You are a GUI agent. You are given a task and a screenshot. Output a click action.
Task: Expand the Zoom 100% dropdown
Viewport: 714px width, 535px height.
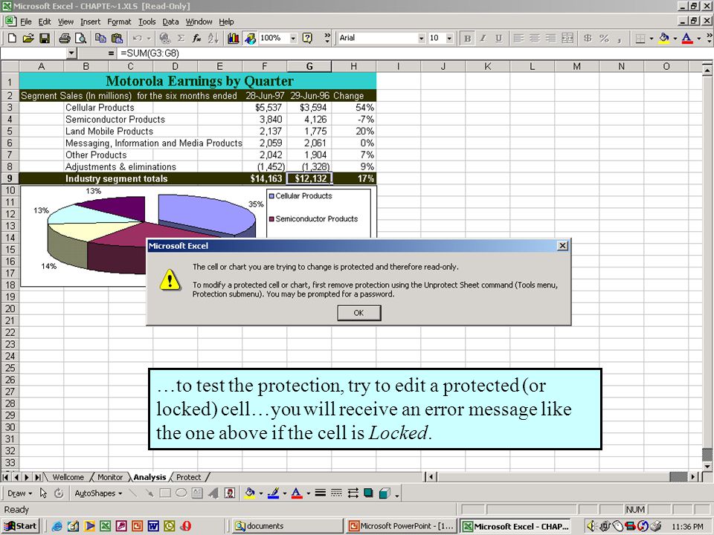coord(293,38)
